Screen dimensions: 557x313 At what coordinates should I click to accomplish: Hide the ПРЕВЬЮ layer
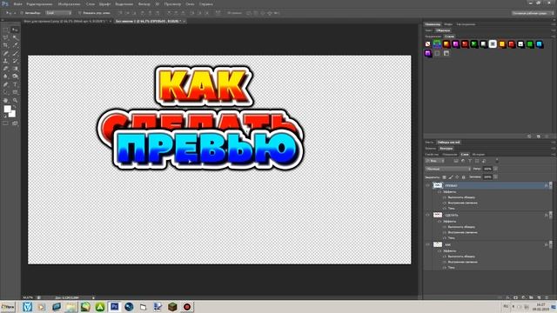click(x=427, y=185)
